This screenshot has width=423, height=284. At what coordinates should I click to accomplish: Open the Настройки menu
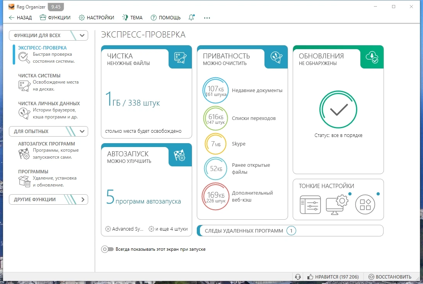coord(96,17)
